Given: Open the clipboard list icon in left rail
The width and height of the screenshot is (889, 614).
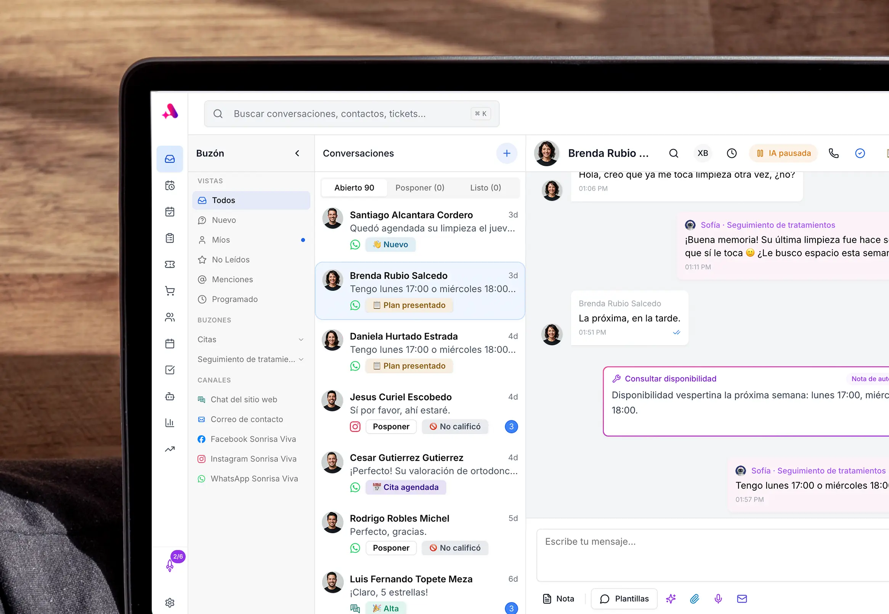Looking at the screenshot, I should tap(170, 238).
